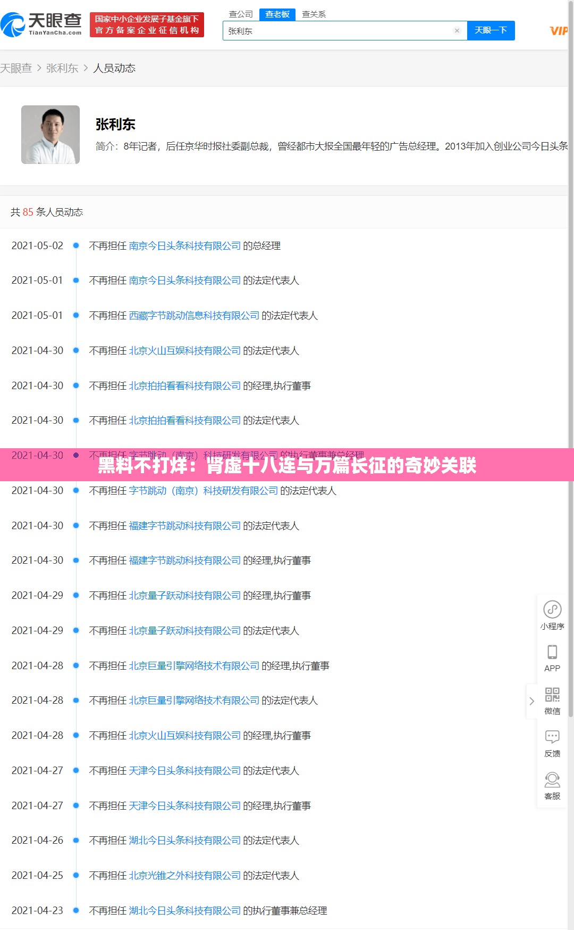Open 南京今日头条科技有限公司 link dated 2021-05-02

tap(185, 246)
